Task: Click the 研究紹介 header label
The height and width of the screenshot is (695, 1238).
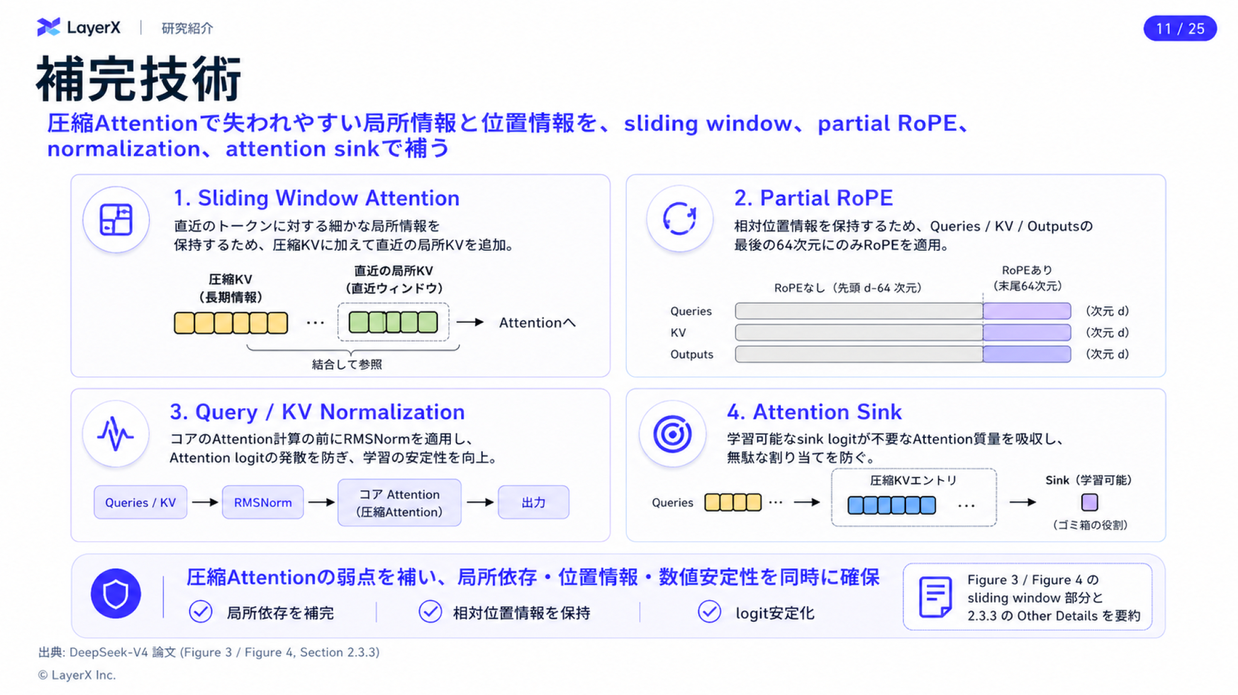Action: click(x=187, y=28)
